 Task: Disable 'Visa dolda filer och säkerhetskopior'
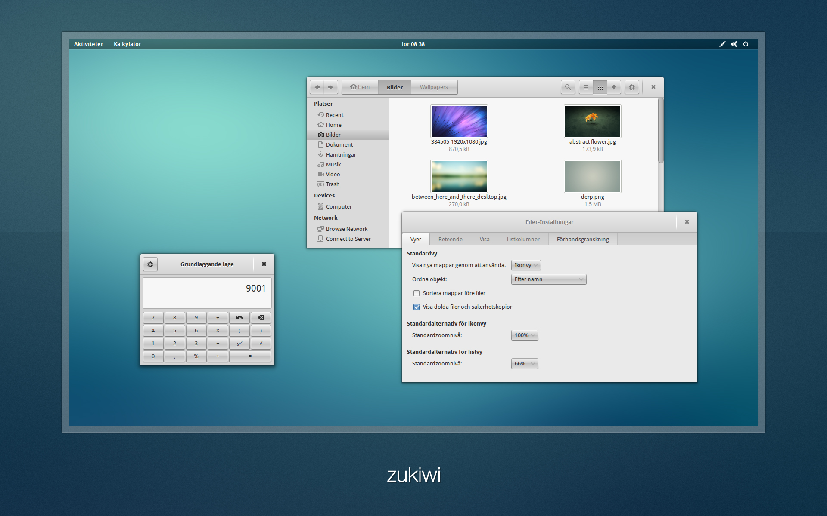417,307
